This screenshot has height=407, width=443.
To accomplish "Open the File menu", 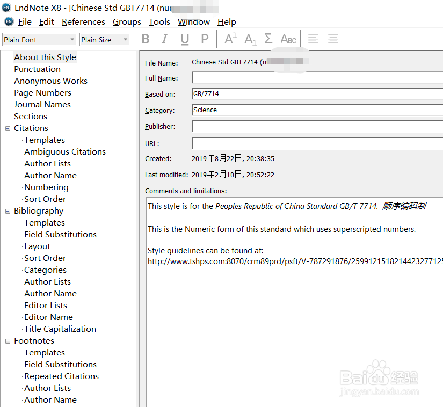I will (x=25, y=22).
